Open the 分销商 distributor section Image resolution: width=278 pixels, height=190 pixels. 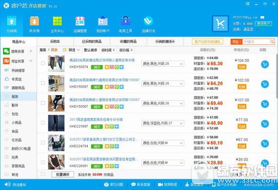click(x=12, y=24)
